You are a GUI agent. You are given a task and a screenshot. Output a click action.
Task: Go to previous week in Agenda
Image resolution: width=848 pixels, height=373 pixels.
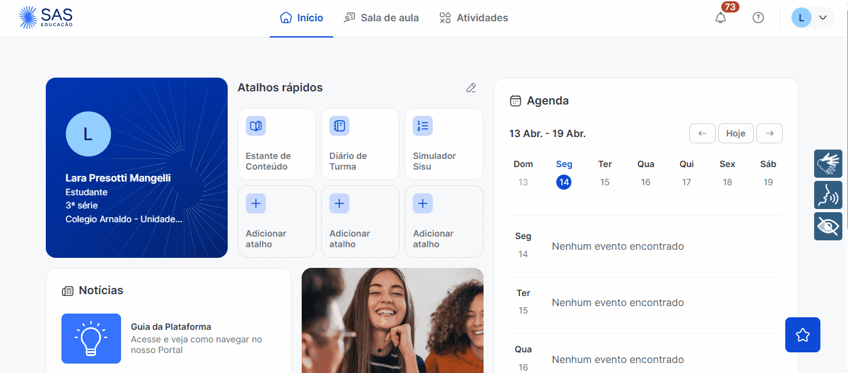click(702, 133)
